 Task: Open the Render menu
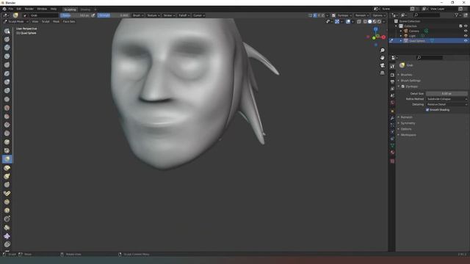coord(29,9)
